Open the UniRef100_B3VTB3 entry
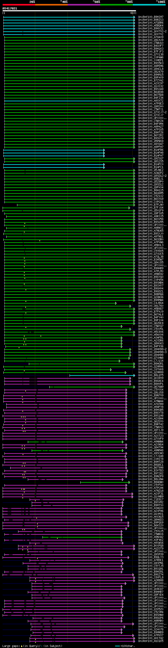This screenshot has width=168, height=648. [151, 471]
